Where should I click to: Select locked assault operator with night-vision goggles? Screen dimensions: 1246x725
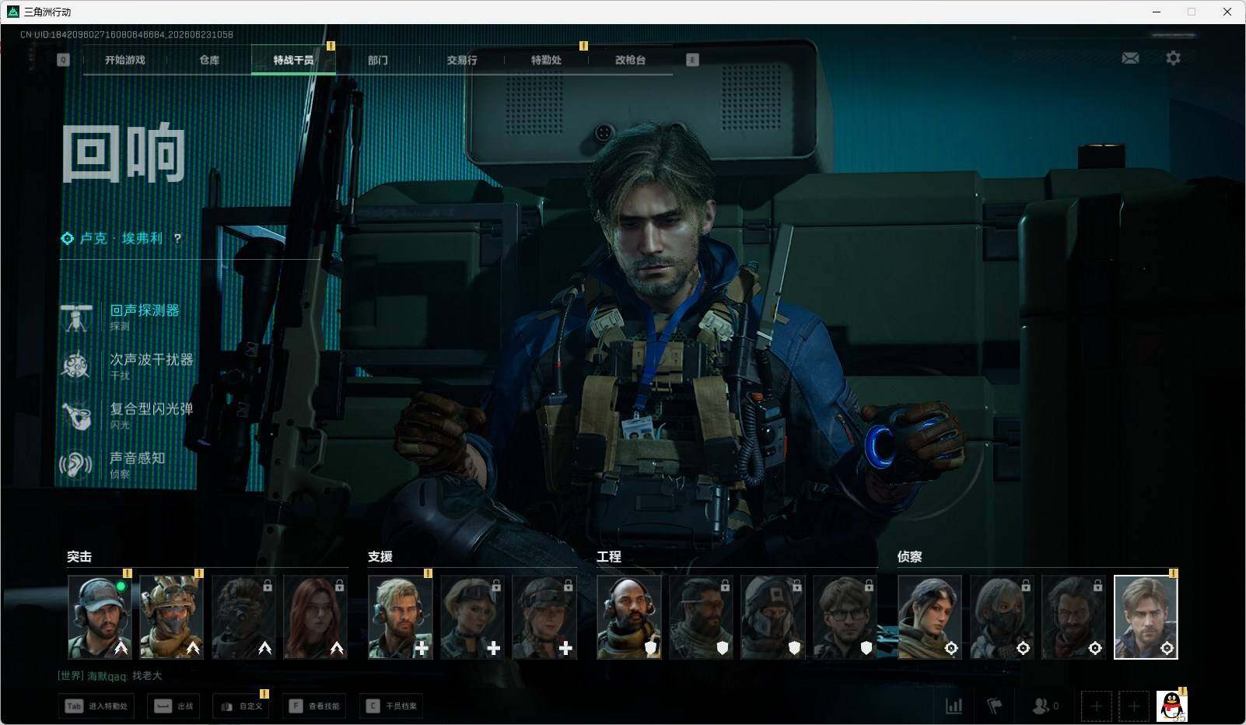[243, 617]
